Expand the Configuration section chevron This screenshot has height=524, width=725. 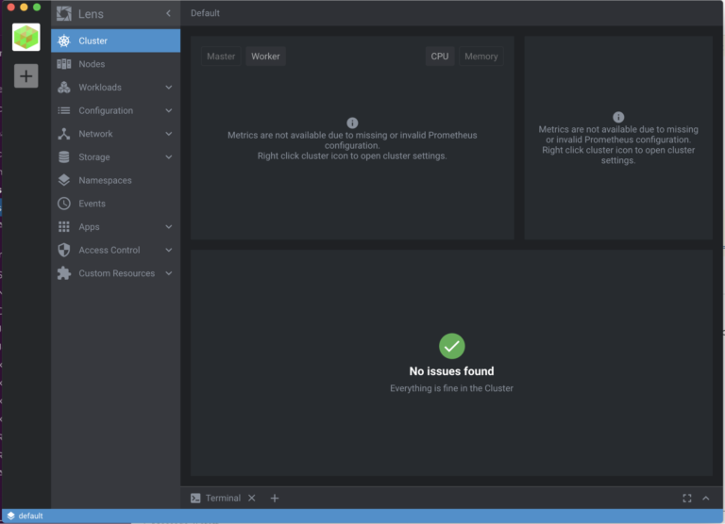pyautogui.click(x=169, y=110)
